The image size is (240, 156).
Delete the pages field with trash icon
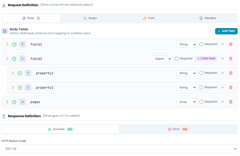tap(231, 102)
